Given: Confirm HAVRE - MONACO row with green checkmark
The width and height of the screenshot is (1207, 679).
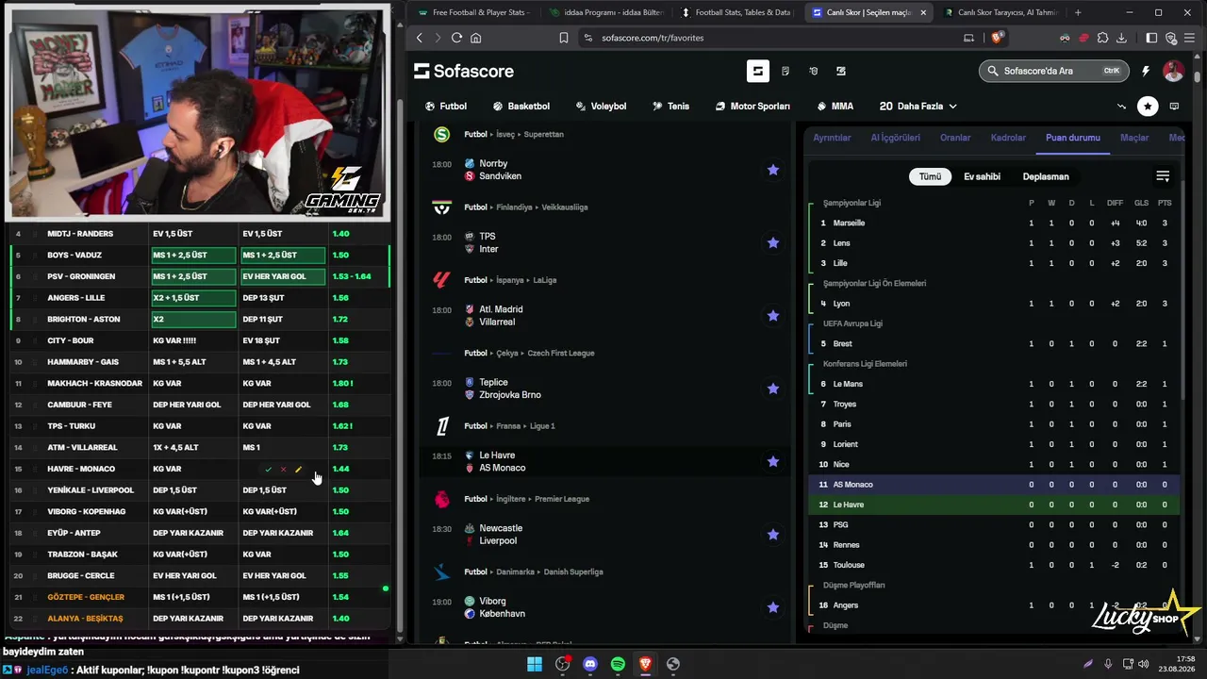Looking at the screenshot, I should [x=268, y=469].
